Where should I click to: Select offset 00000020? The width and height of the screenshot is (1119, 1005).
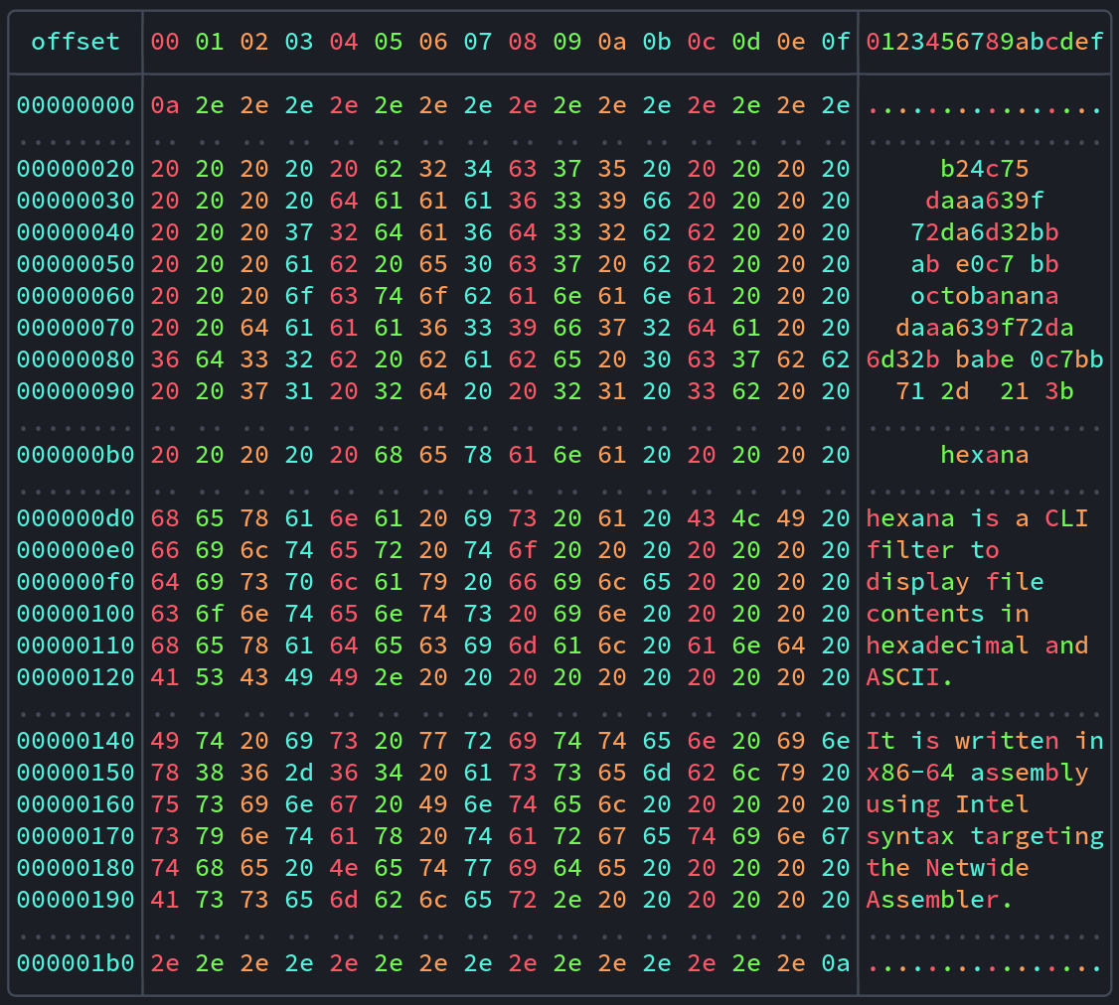[76, 169]
